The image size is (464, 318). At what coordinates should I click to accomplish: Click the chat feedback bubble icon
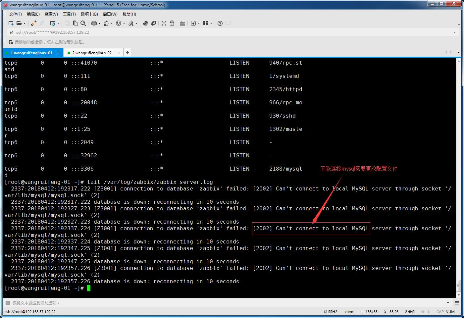pos(228,23)
